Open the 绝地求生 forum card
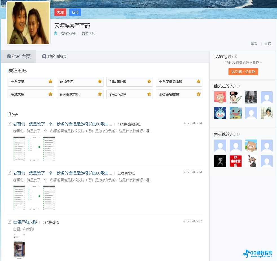Viewport: 277px width, 261px height. pos(31,94)
